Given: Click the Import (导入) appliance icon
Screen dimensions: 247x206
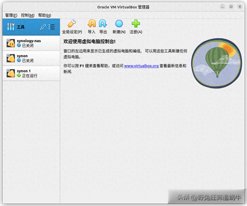Looking at the screenshot, I should tap(92, 23).
